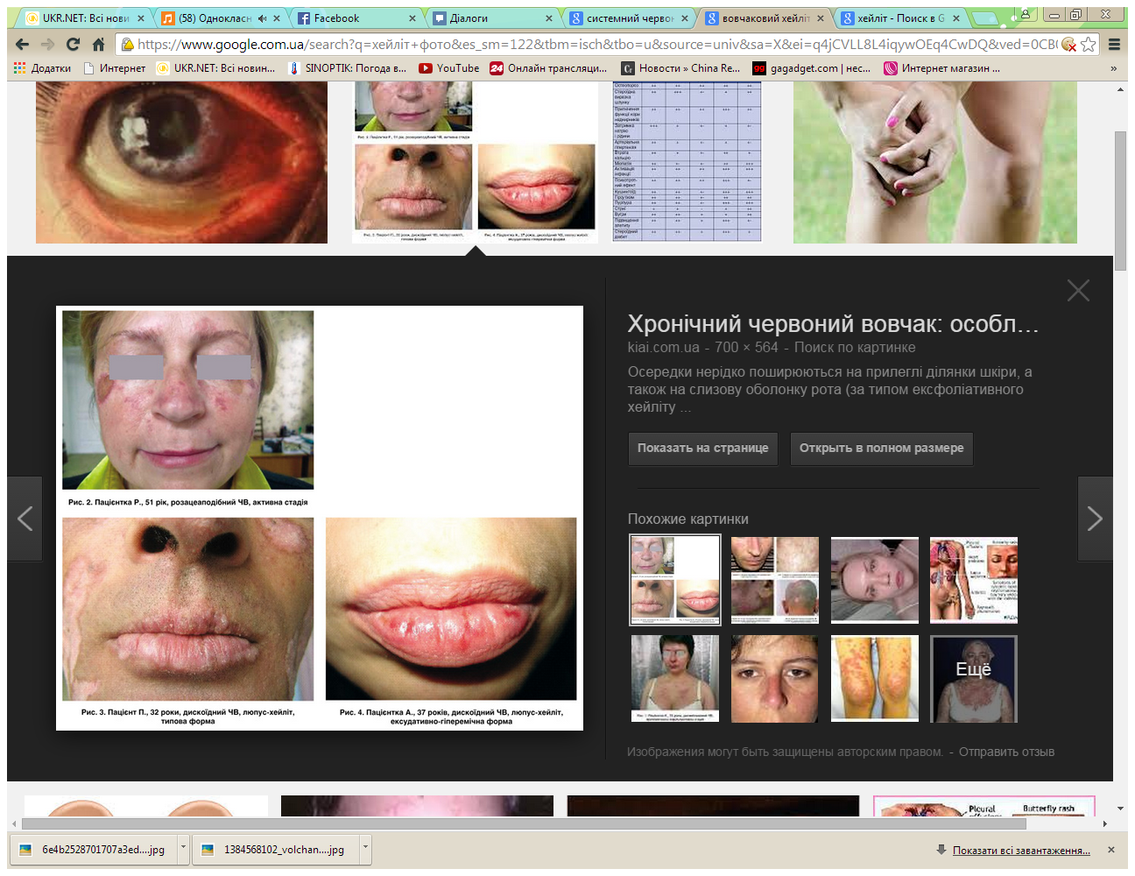Image resolution: width=1135 pixels, height=876 pixels.
Task: Click the Открыть в полном размере button
Action: [881, 448]
